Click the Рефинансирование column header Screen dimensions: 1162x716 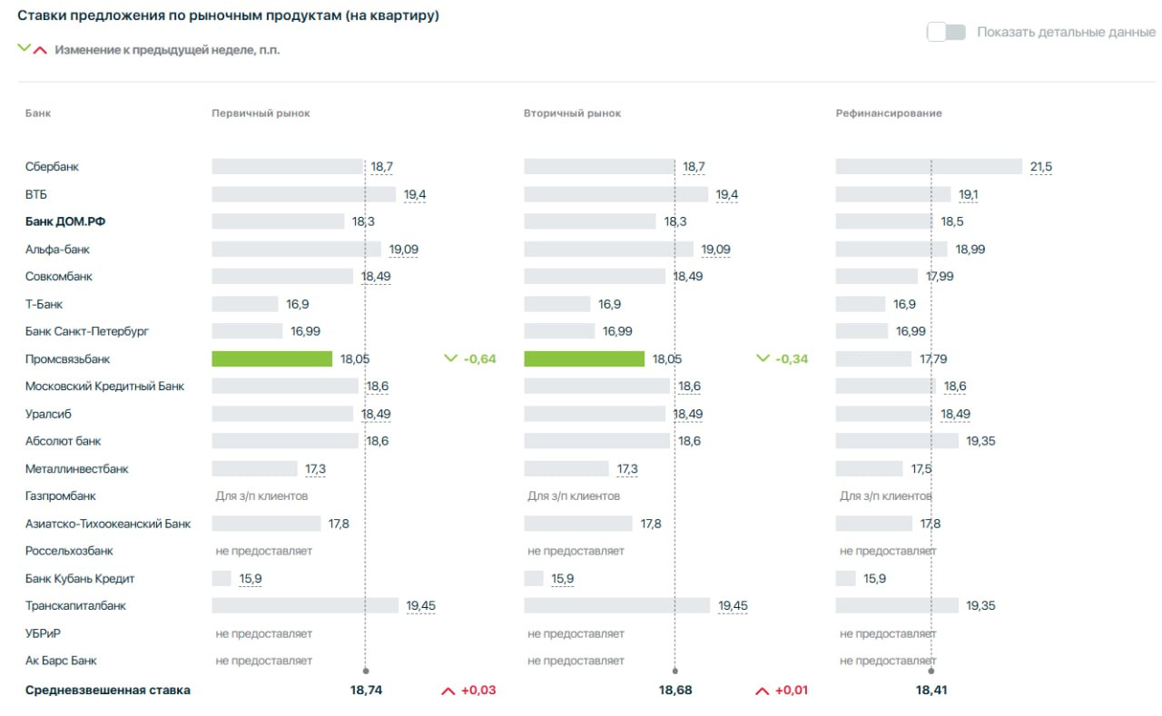(x=889, y=113)
